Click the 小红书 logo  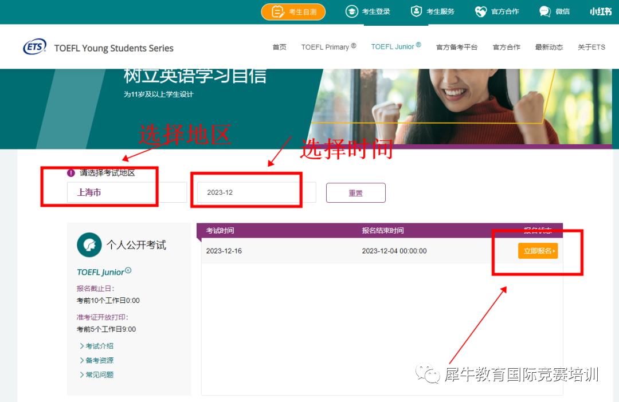(x=601, y=11)
